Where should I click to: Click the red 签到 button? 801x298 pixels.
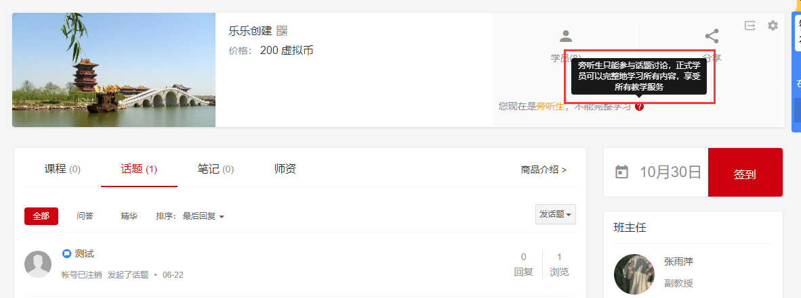[x=745, y=172]
